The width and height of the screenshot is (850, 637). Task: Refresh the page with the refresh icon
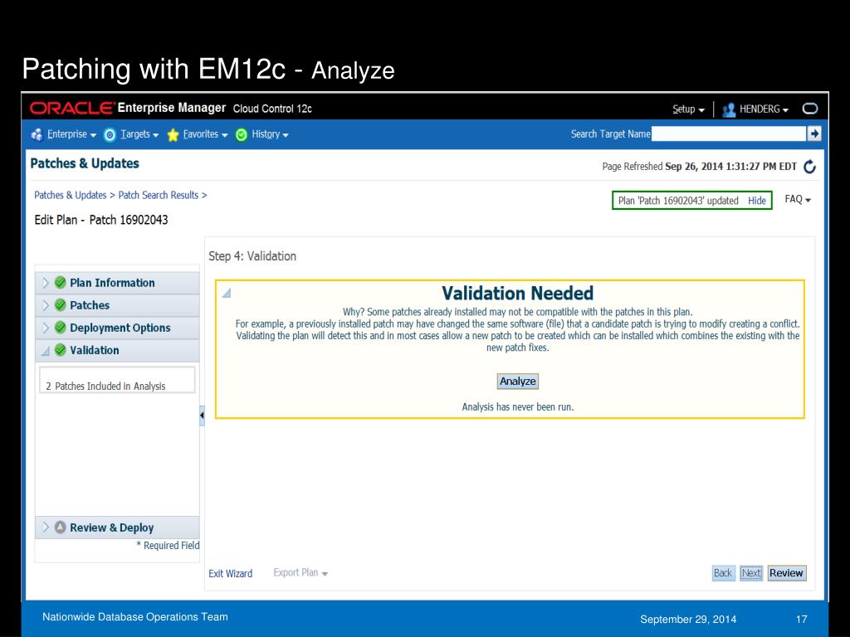pyautogui.click(x=810, y=167)
